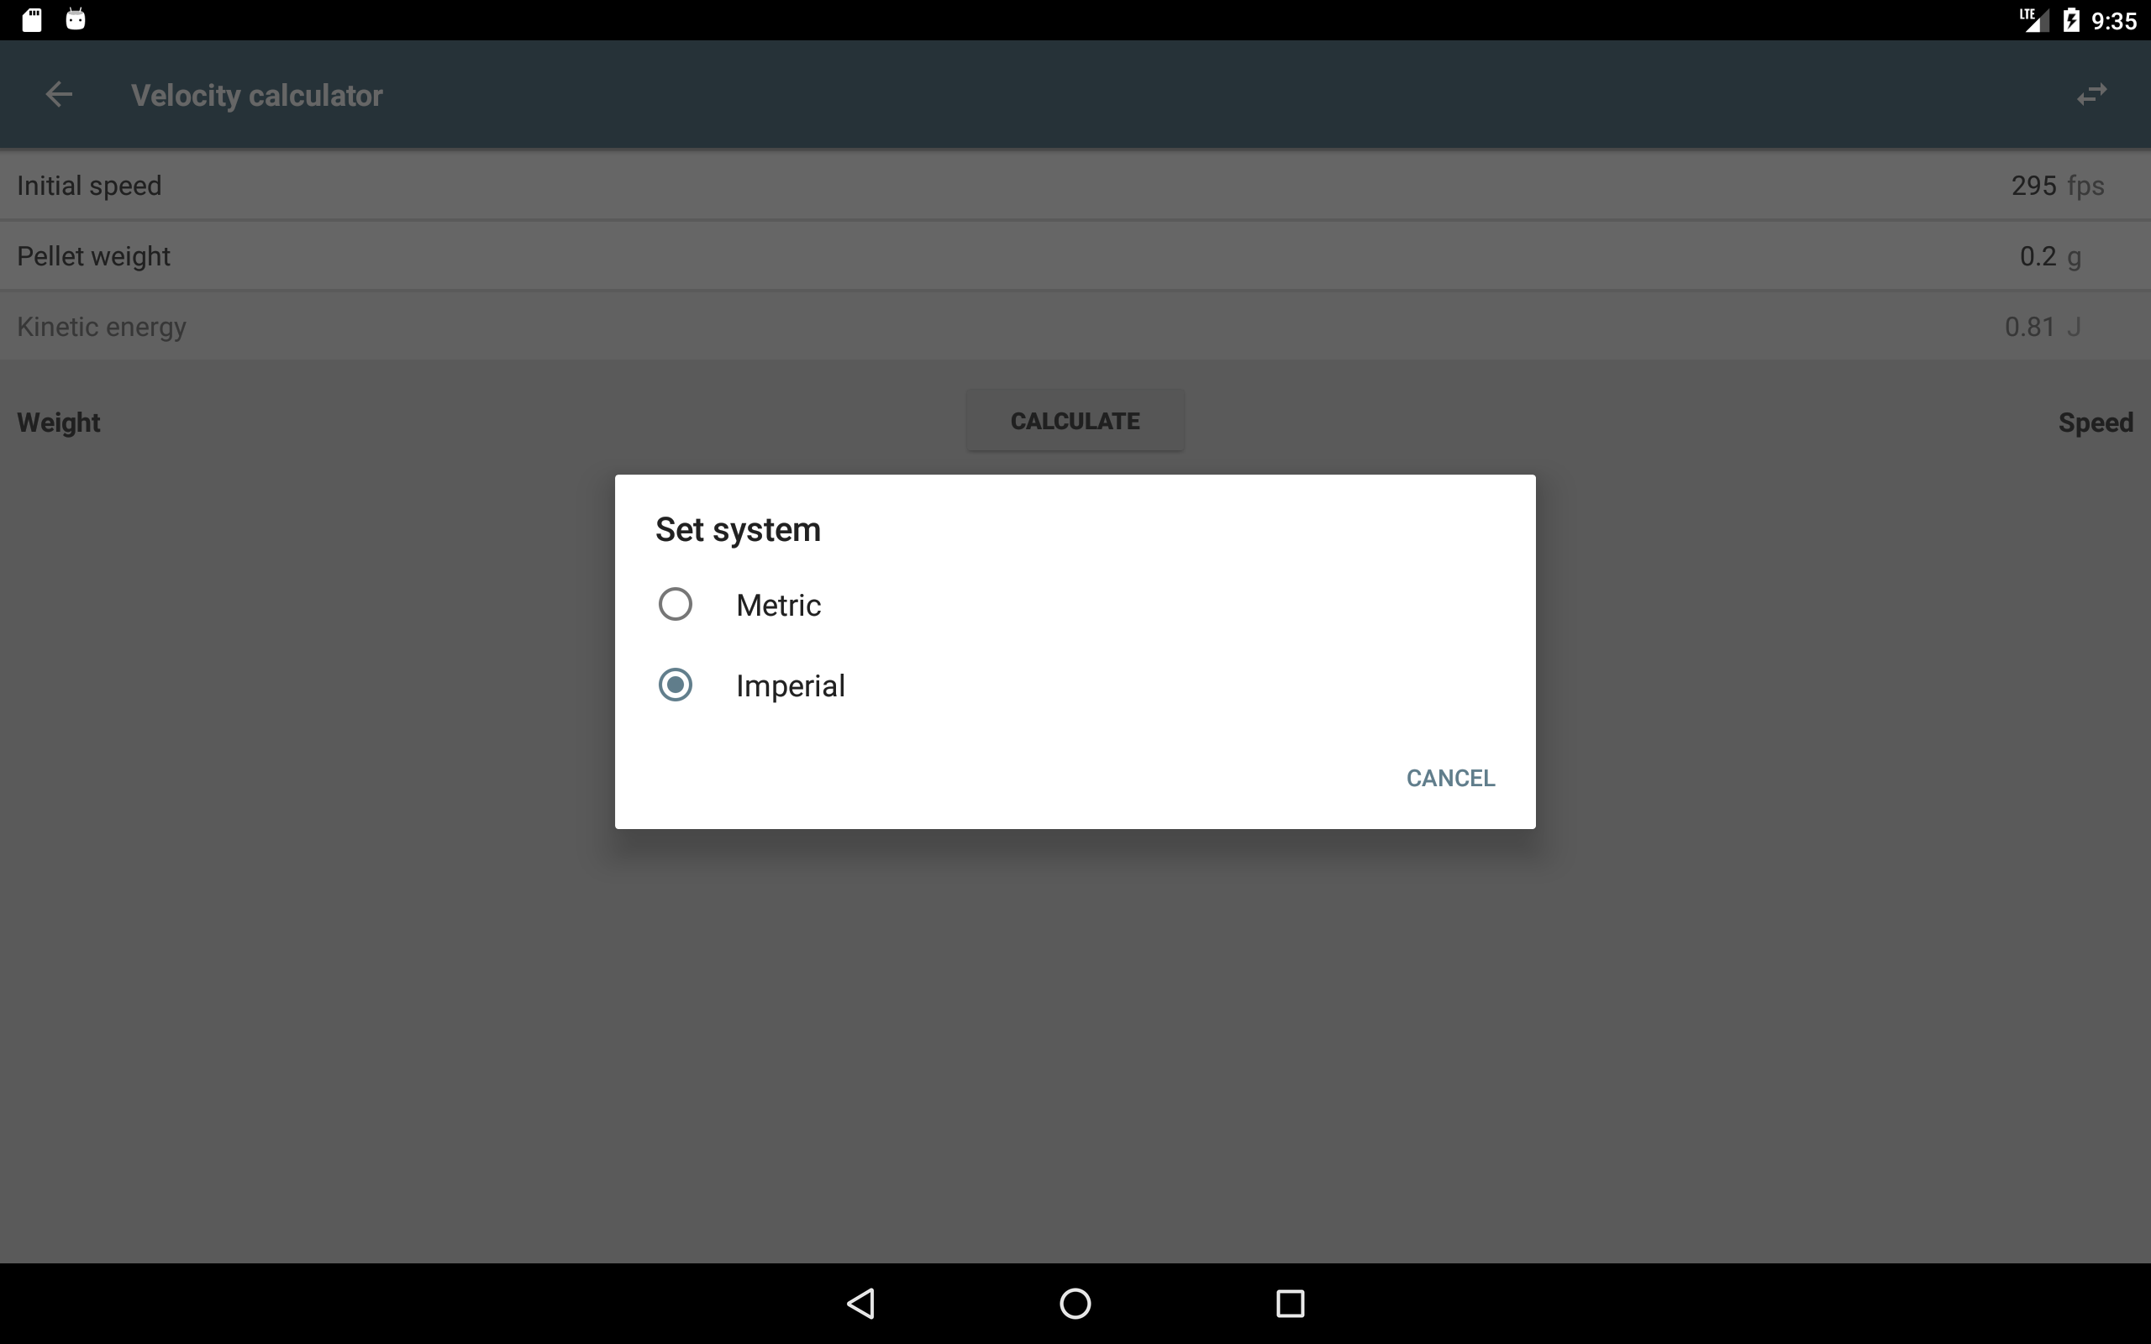
Task: Tap the SD card status icon
Action: click(x=32, y=19)
